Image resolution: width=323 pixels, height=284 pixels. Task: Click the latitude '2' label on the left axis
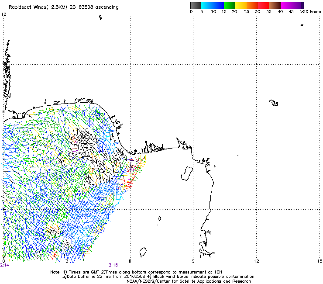[3, 208]
